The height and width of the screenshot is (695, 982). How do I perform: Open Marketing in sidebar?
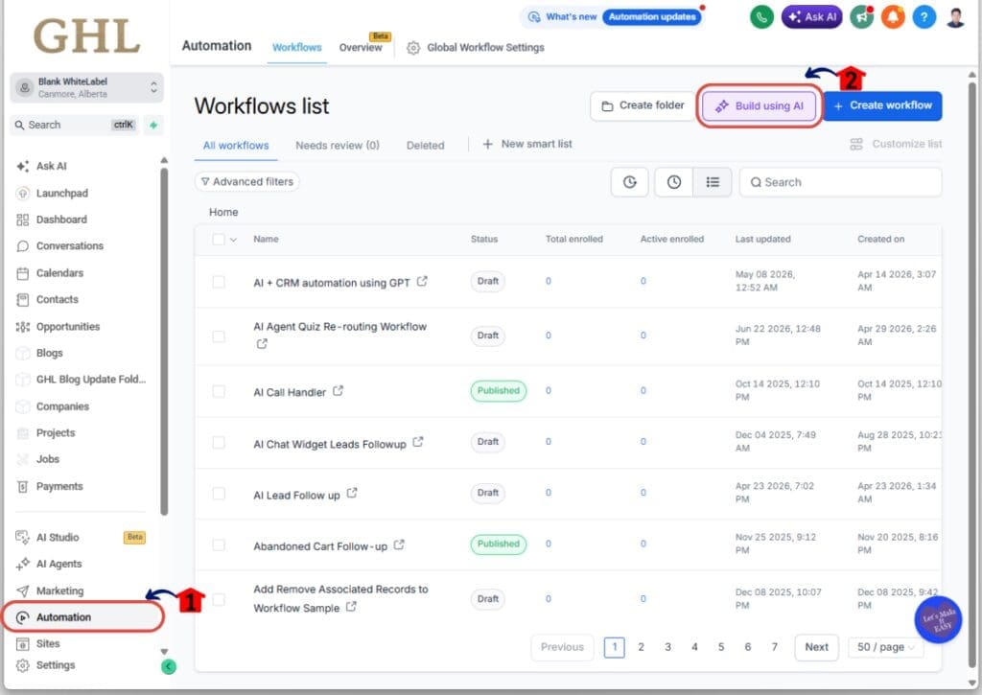coord(59,591)
